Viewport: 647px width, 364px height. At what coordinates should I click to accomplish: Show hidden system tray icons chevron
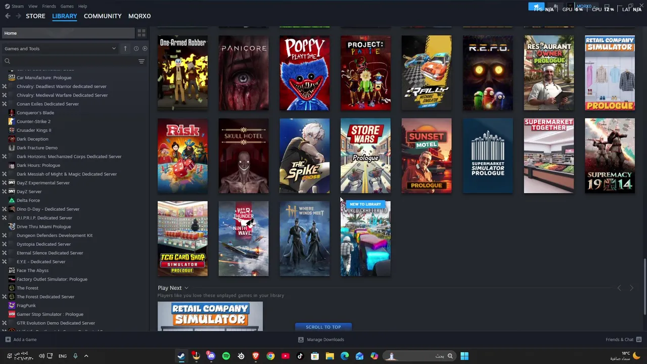coord(86,356)
